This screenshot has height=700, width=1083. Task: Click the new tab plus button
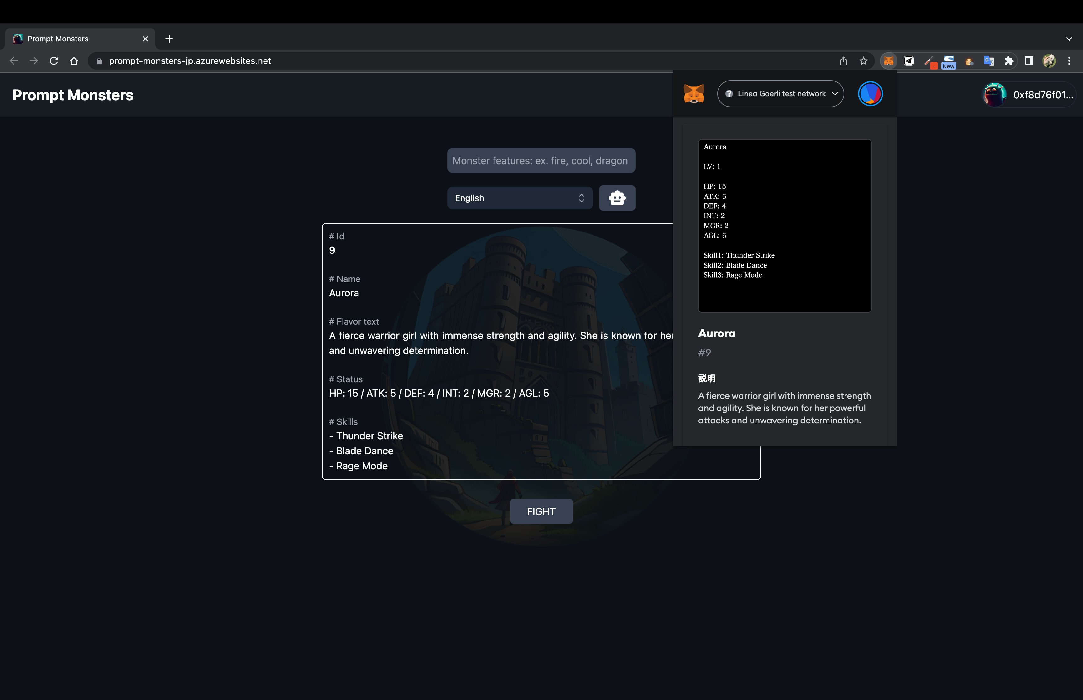tap(168, 39)
